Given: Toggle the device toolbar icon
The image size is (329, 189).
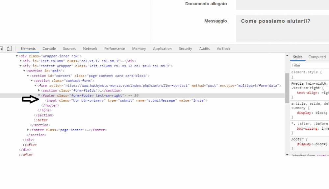Looking at the screenshot, I should point(10,49).
